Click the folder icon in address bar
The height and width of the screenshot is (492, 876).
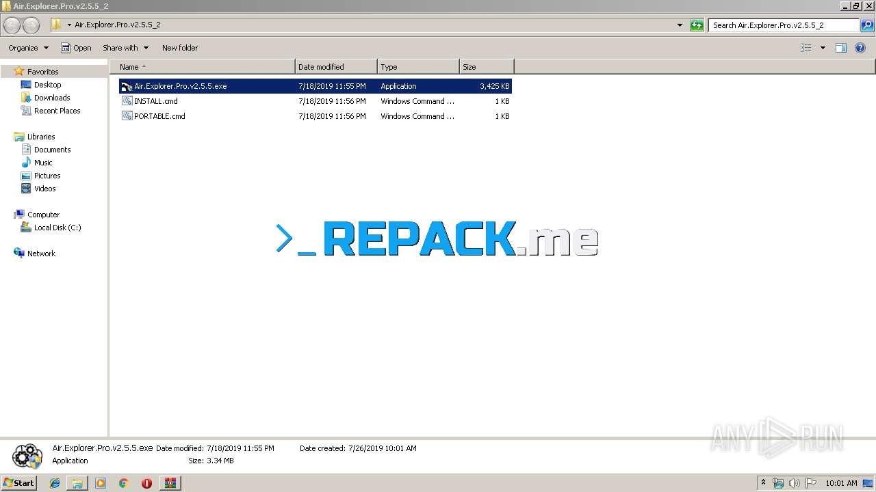tap(57, 25)
